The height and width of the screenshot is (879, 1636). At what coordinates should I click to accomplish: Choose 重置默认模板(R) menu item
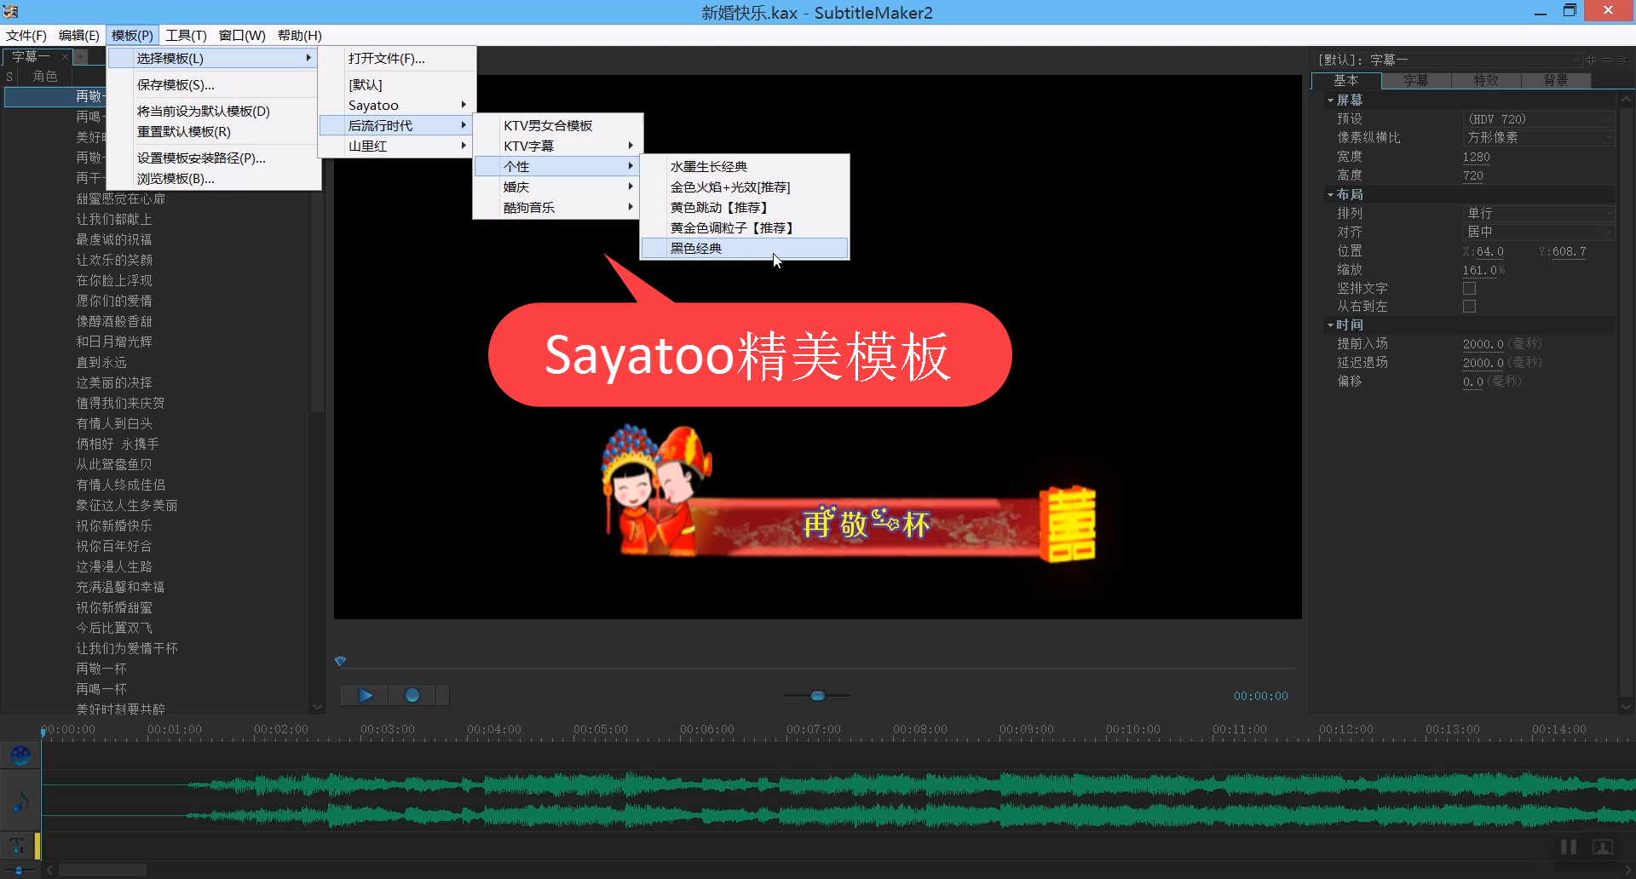point(213,132)
